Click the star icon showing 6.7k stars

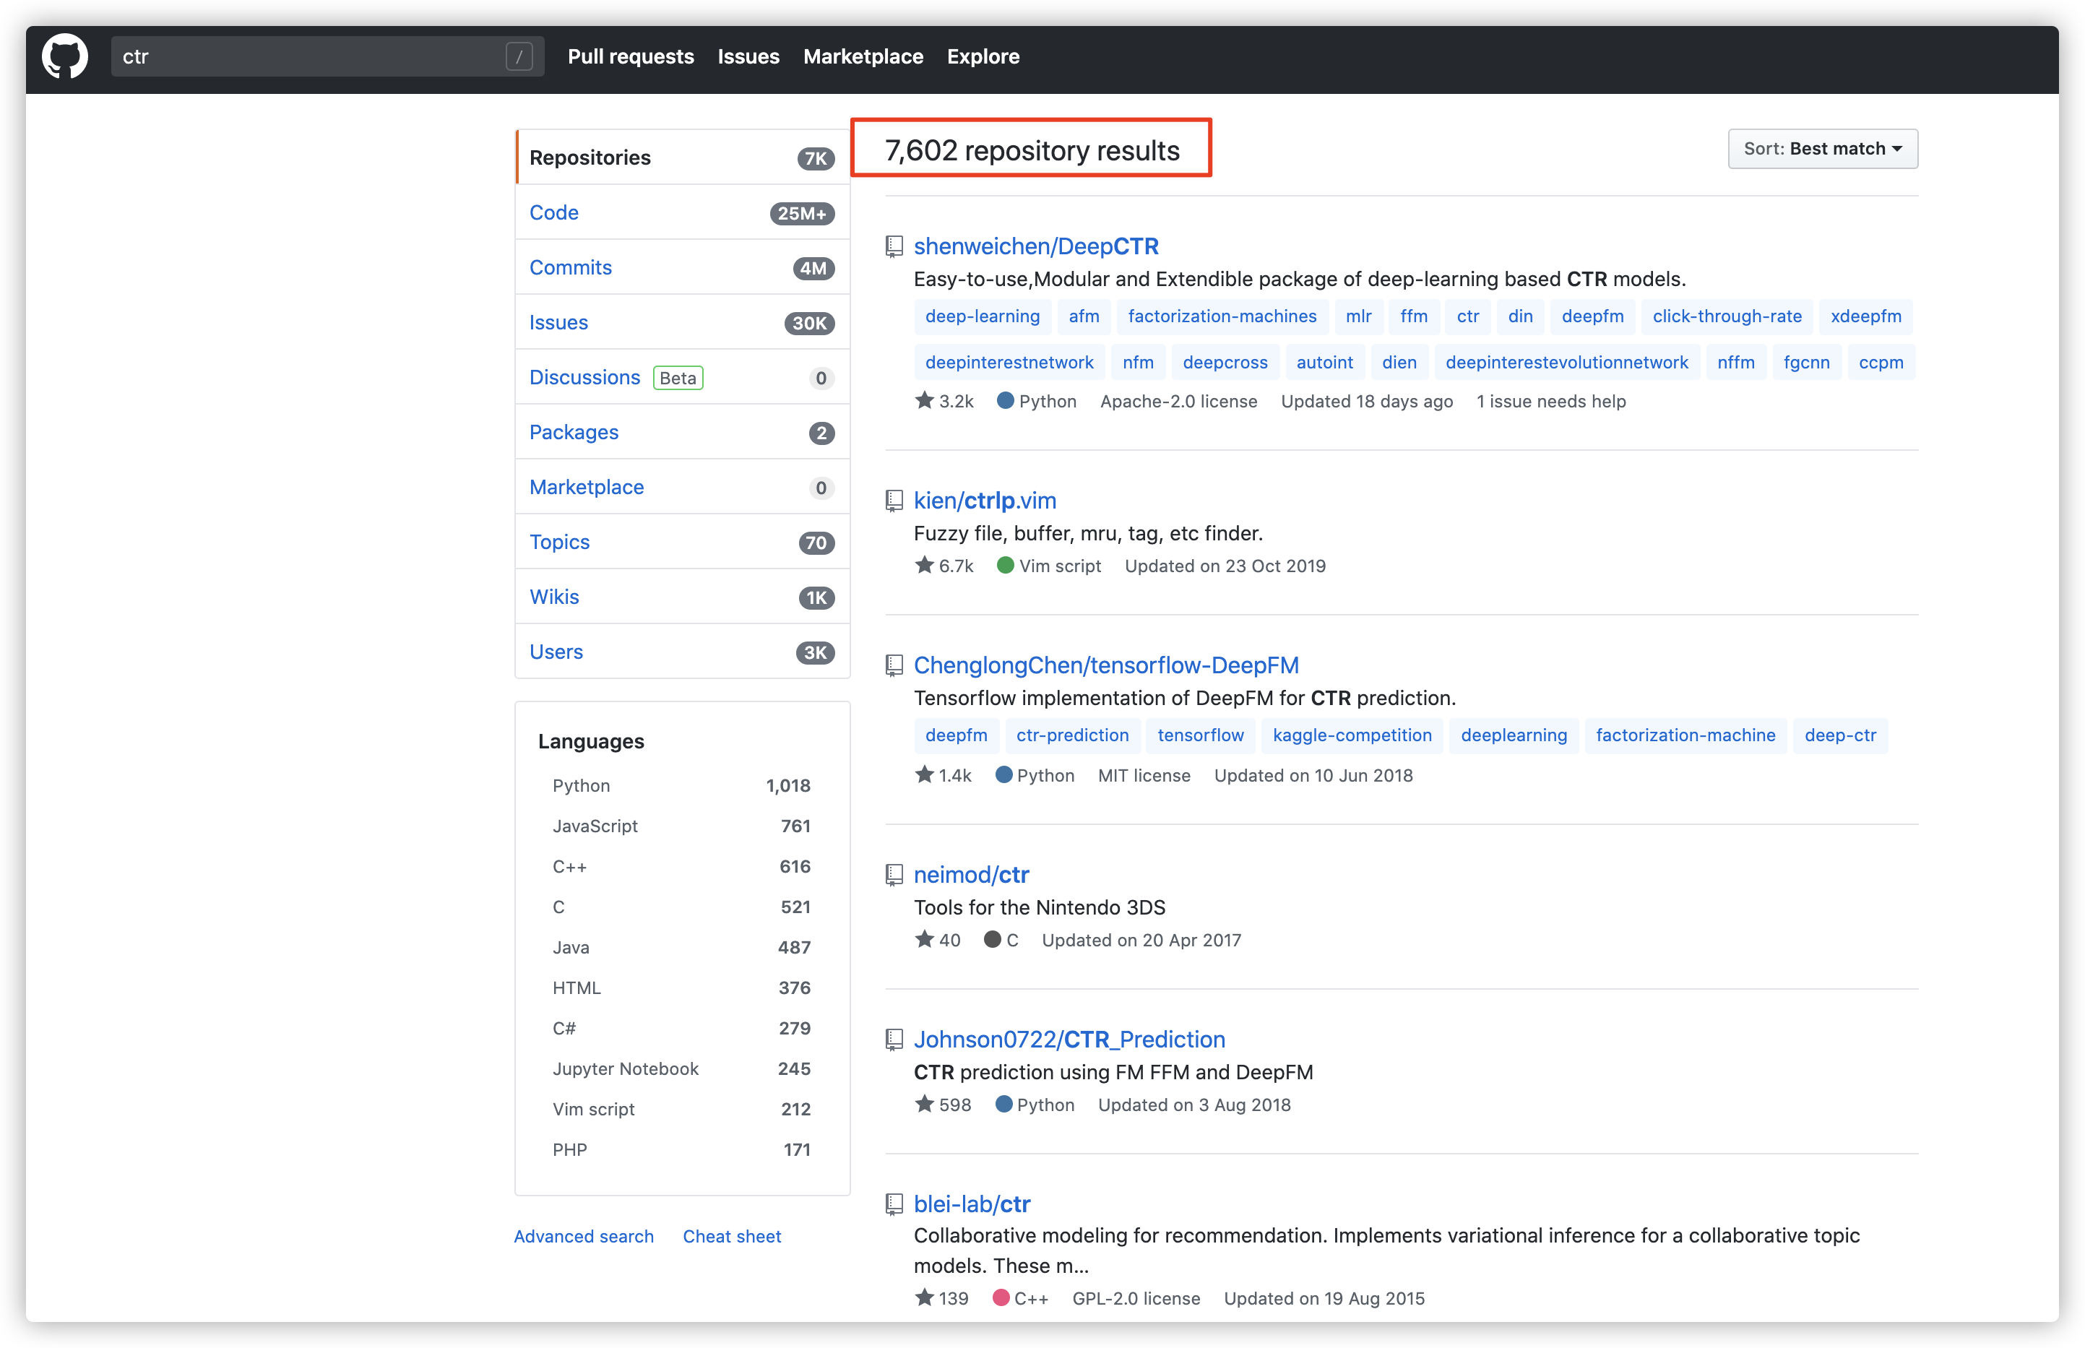[x=924, y=565]
